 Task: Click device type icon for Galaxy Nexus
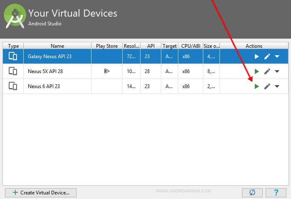click(x=13, y=56)
